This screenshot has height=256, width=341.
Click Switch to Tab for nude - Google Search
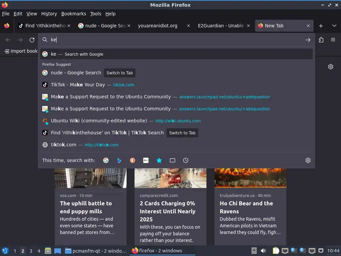(x=120, y=73)
